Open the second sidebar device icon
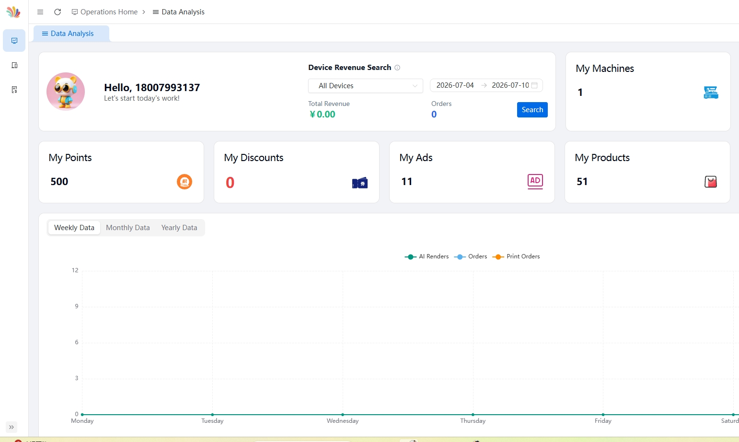Image resolution: width=739 pixels, height=442 pixels. point(14,65)
